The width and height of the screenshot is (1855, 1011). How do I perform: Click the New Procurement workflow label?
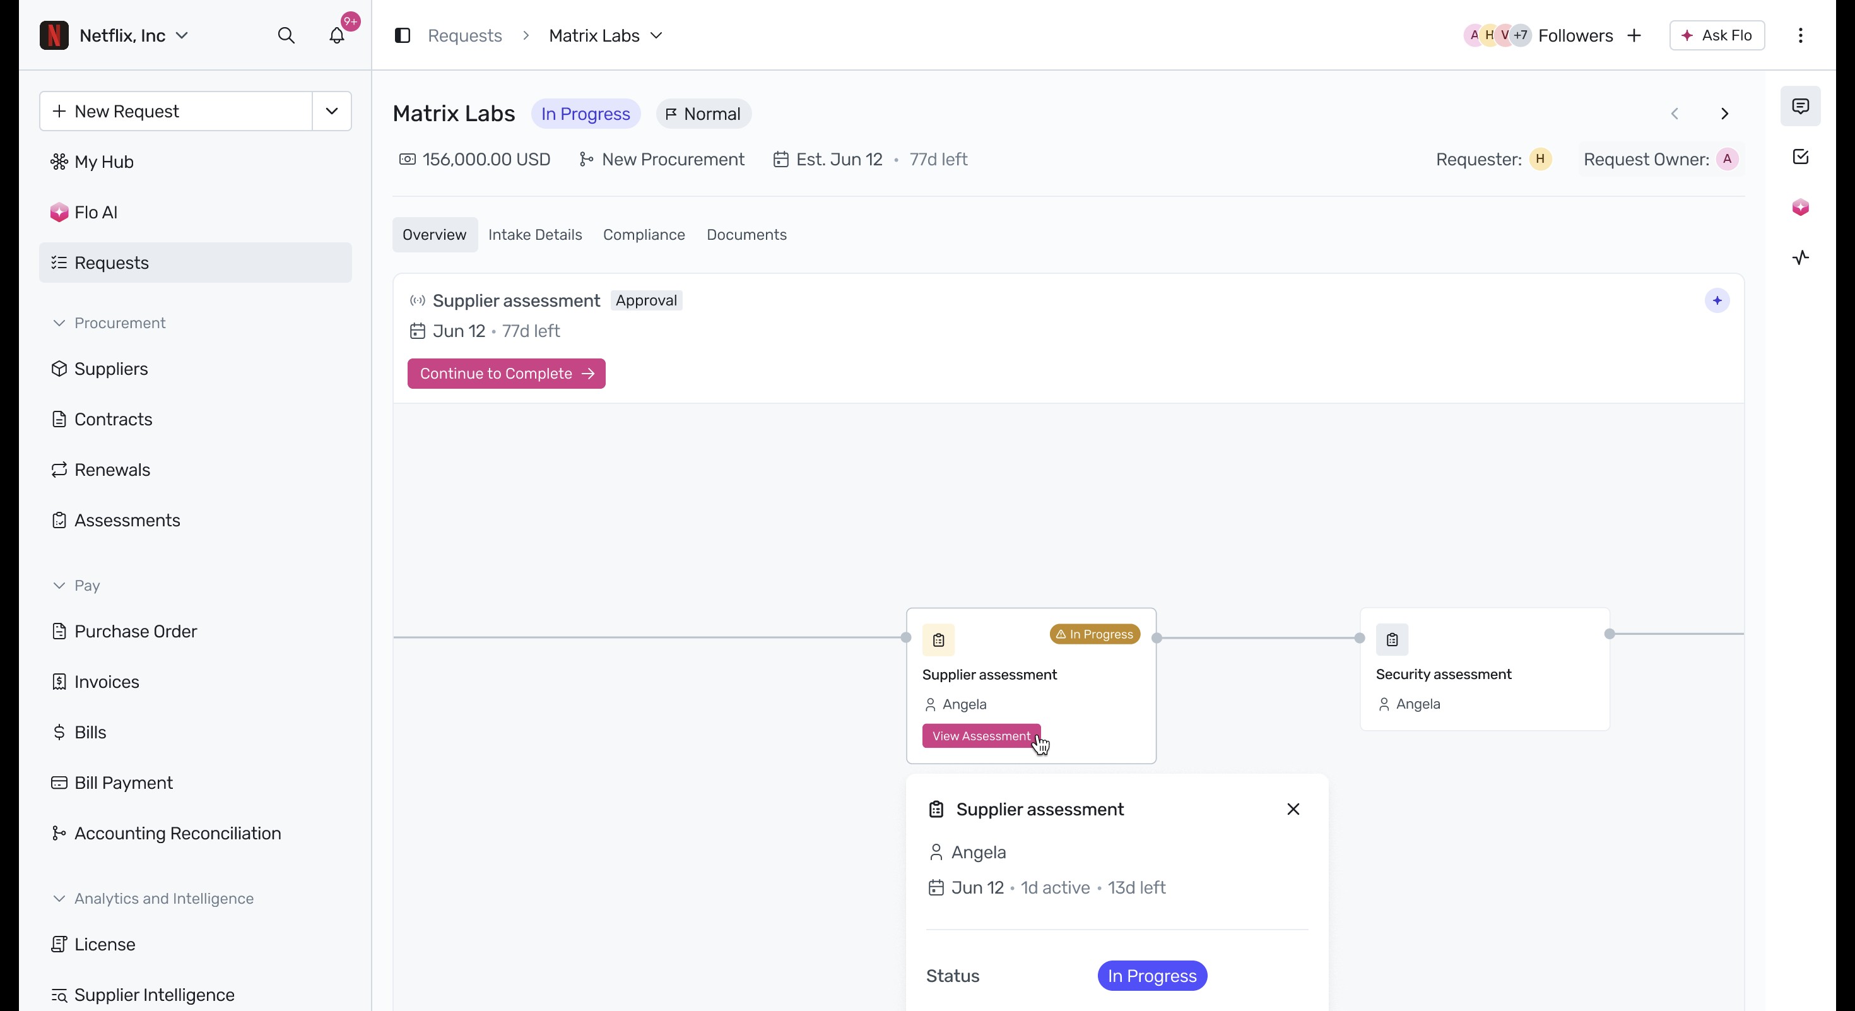[x=662, y=159]
